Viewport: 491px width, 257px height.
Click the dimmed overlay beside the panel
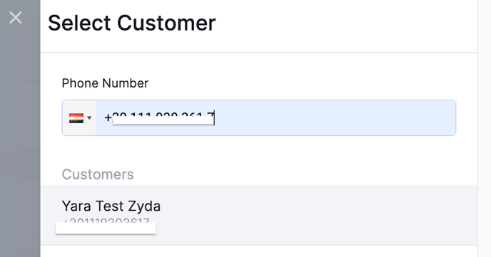click(x=20, y=140)
